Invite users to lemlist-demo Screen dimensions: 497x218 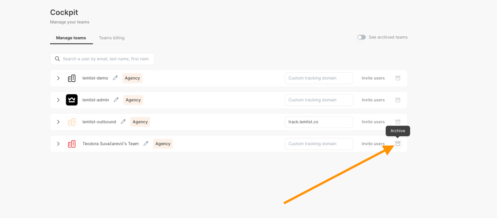click(x=373, y=78)
